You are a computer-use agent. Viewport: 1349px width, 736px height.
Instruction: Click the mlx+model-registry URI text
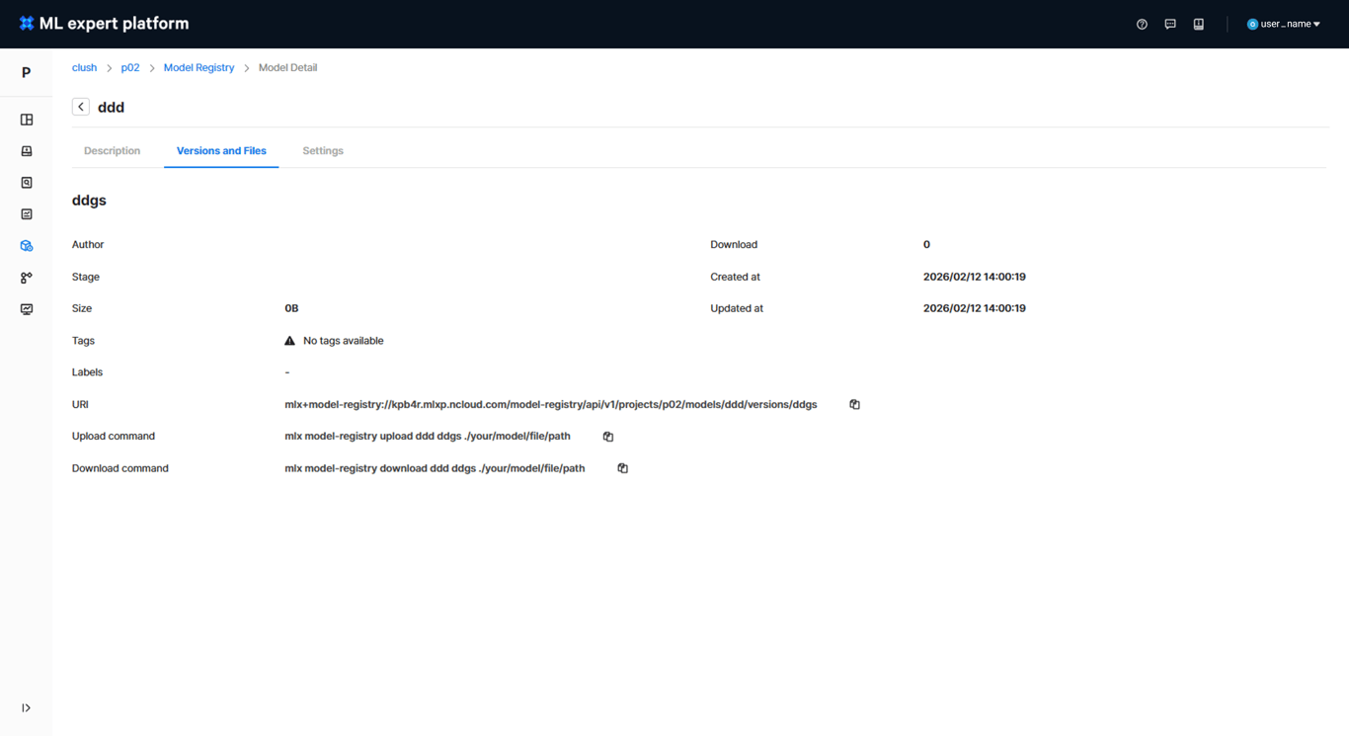point(551,405)
